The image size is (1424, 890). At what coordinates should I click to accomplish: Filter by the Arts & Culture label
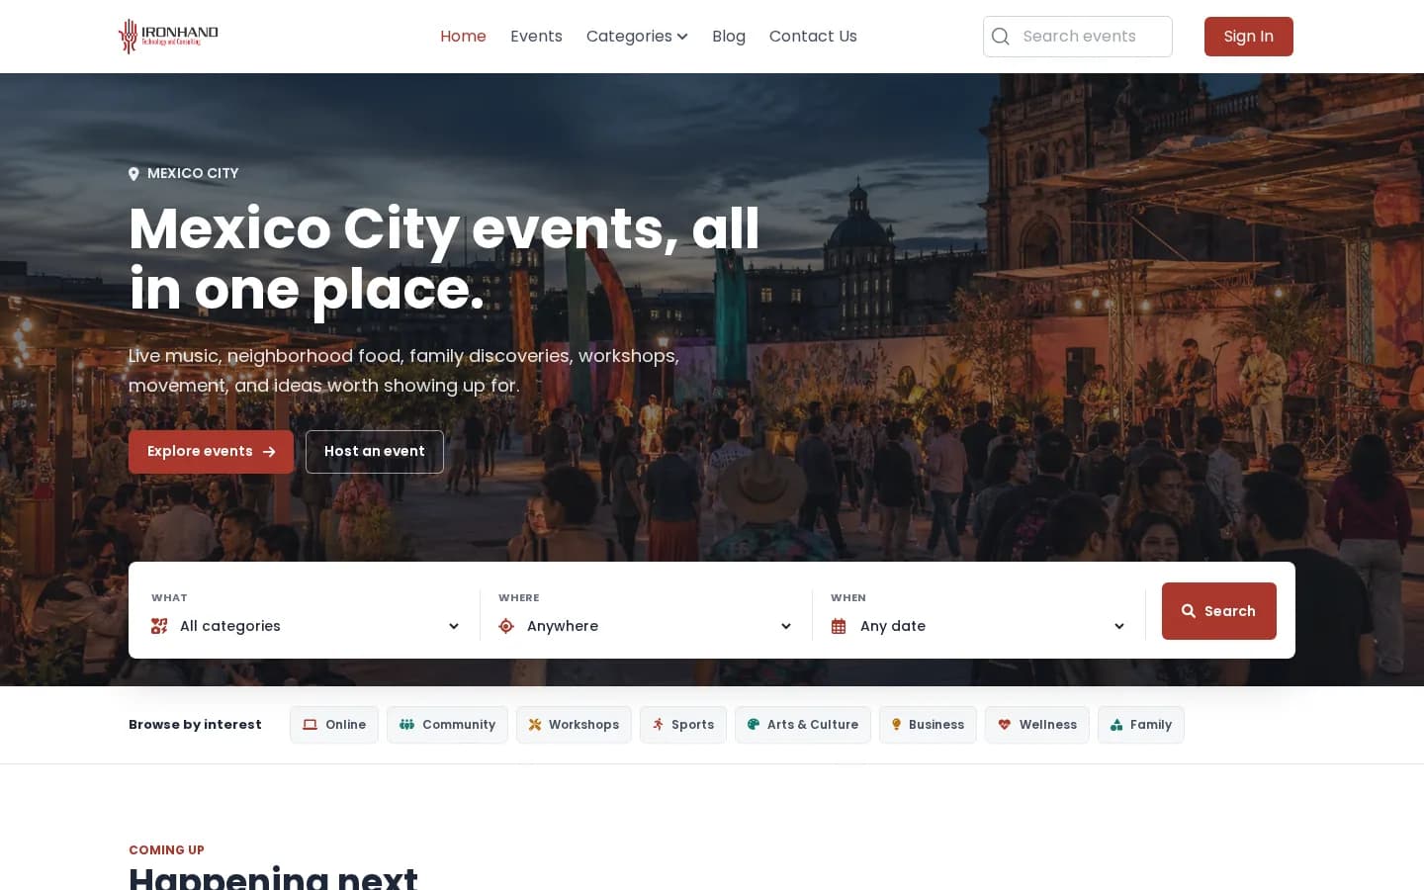(x=813, y=725)
